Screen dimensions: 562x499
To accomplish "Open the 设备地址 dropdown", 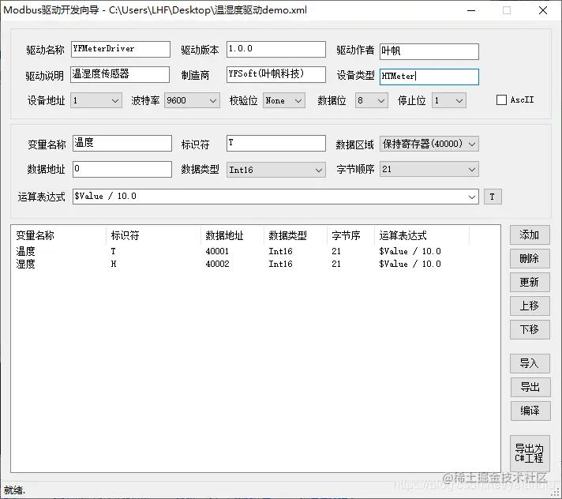I will point(96,101).
